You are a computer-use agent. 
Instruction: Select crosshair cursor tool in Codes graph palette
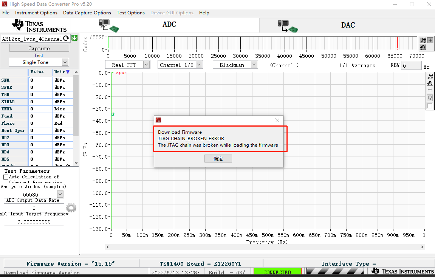pos(430,40)
